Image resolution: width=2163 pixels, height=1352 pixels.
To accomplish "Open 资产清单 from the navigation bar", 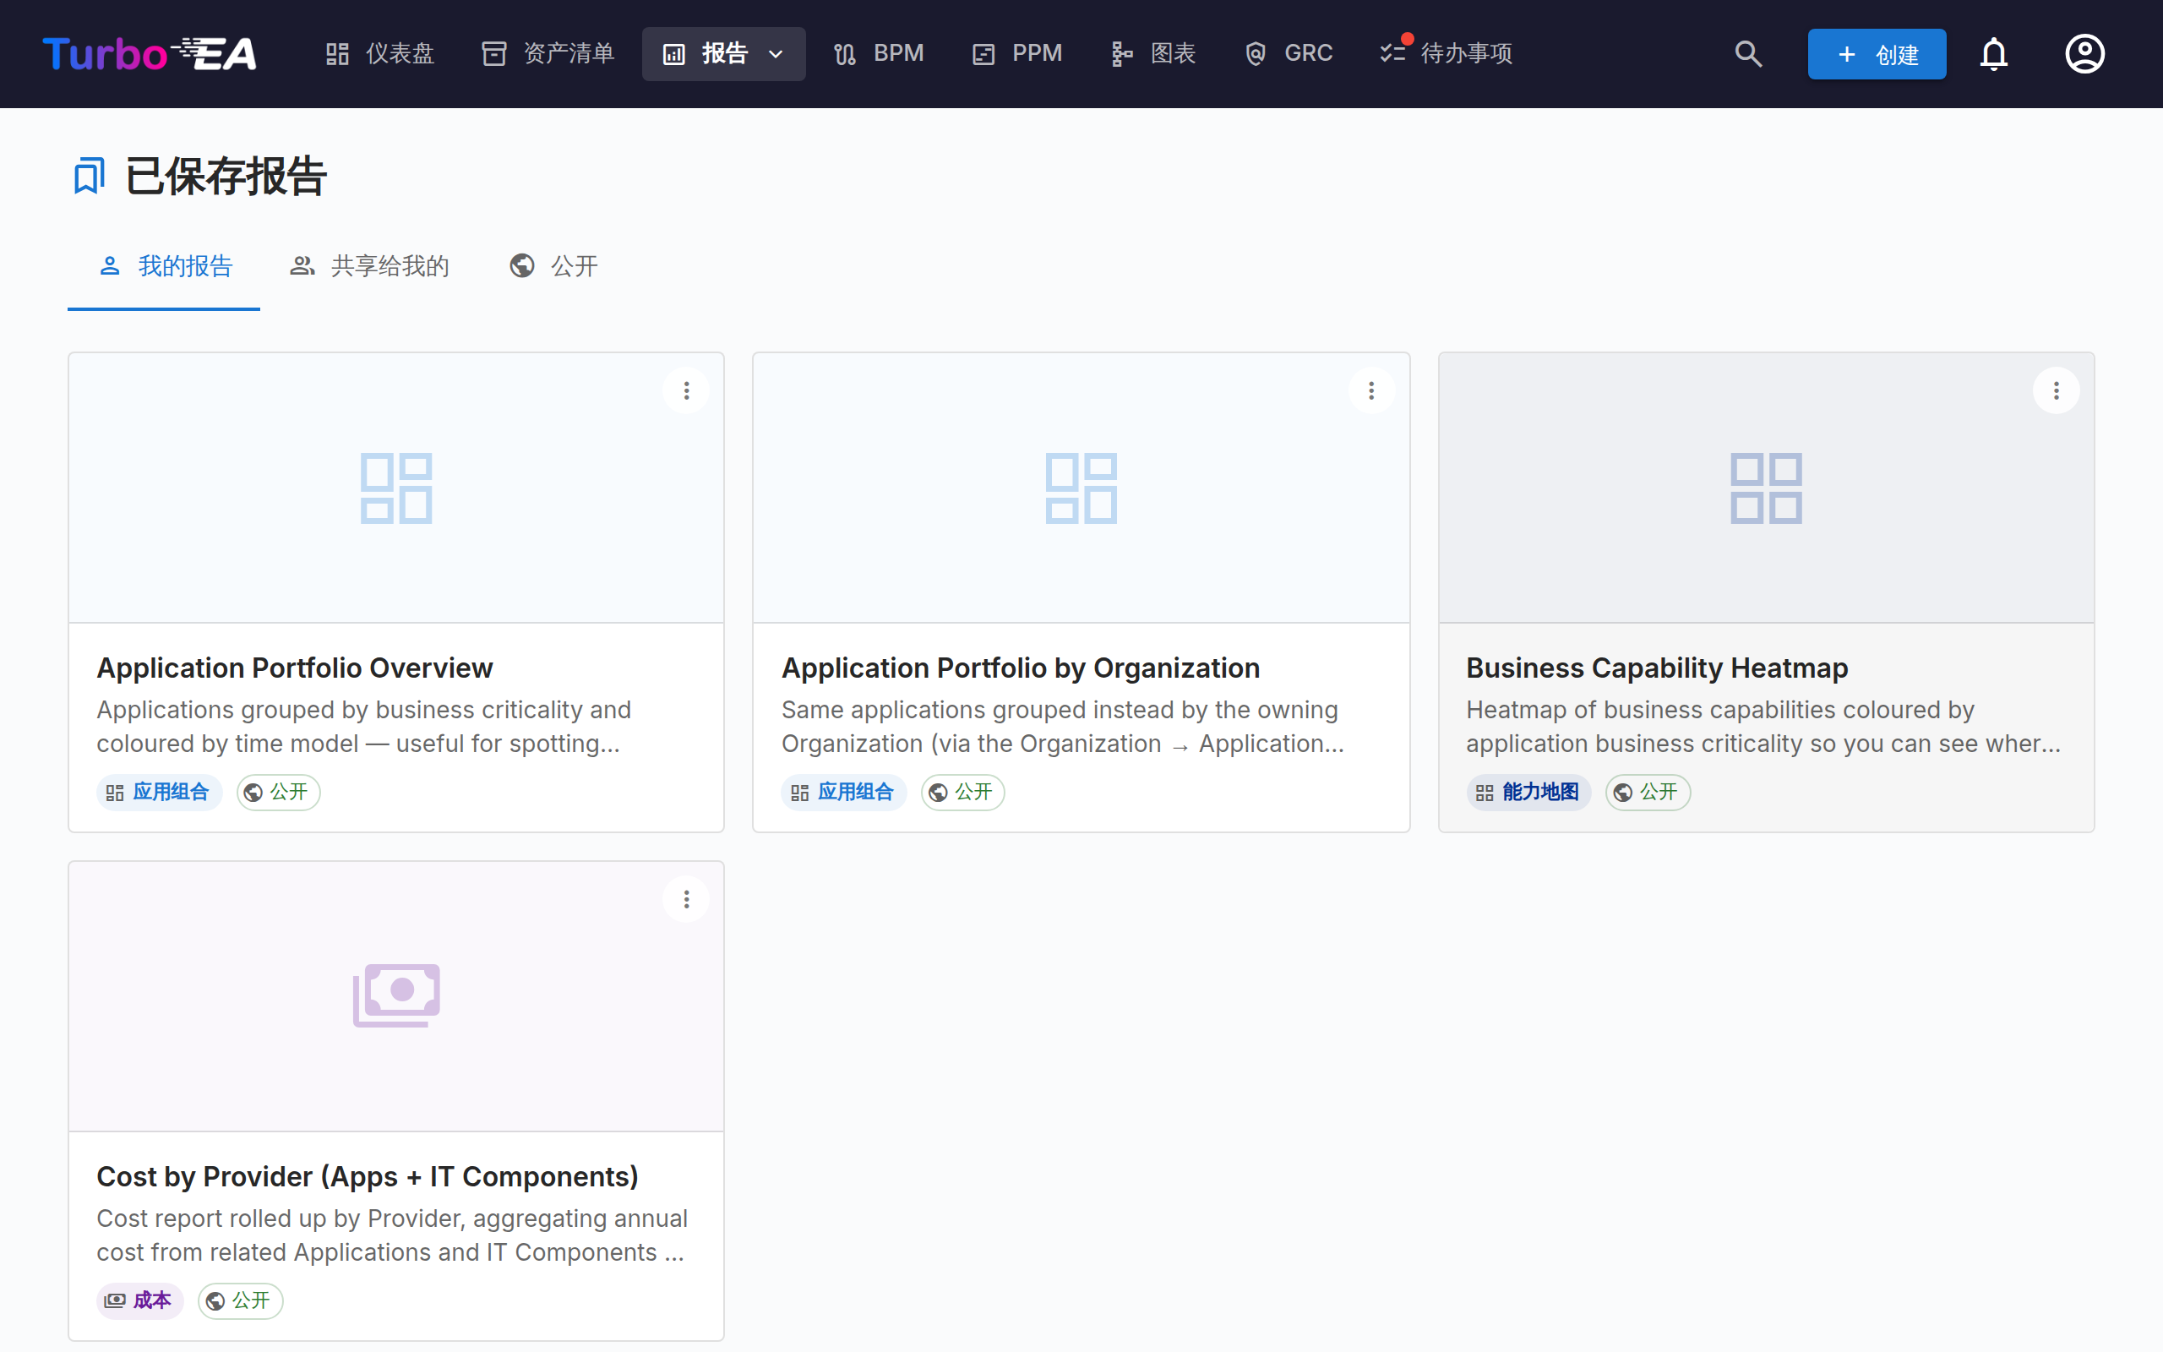I will coord(548,53).
